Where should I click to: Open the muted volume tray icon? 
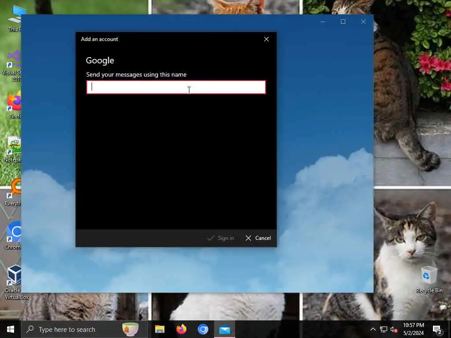coord(394,329)
